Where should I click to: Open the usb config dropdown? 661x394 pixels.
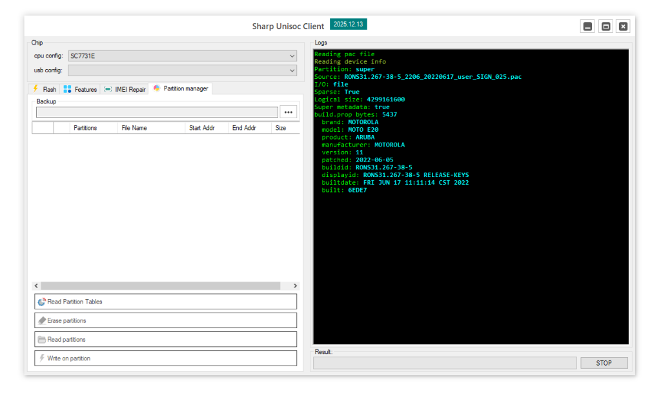[292, 70]
